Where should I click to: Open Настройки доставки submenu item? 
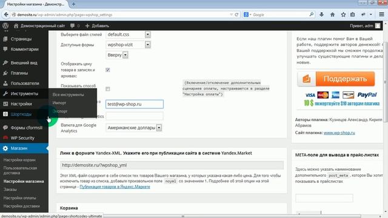tap(21, 206)
